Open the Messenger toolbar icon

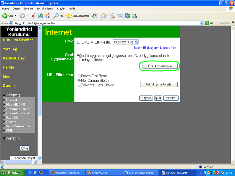click(134, 16)
